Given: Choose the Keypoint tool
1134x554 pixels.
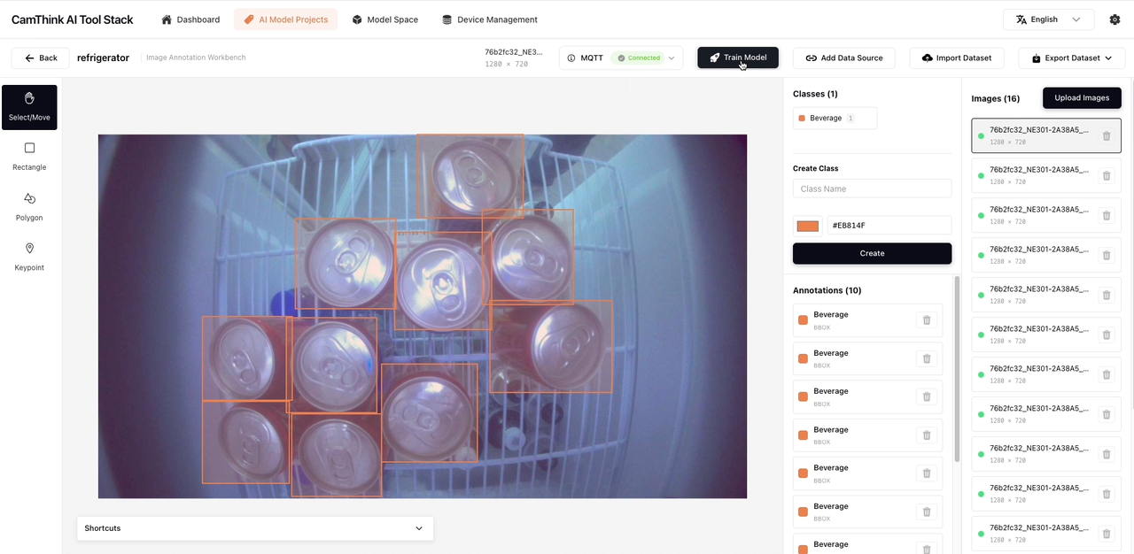Looking at the screenshot, I should coord(29,257).
